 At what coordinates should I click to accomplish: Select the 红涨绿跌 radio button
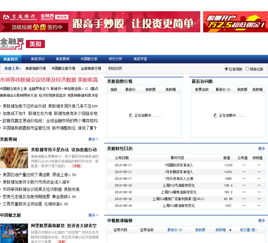coord(226,69)
